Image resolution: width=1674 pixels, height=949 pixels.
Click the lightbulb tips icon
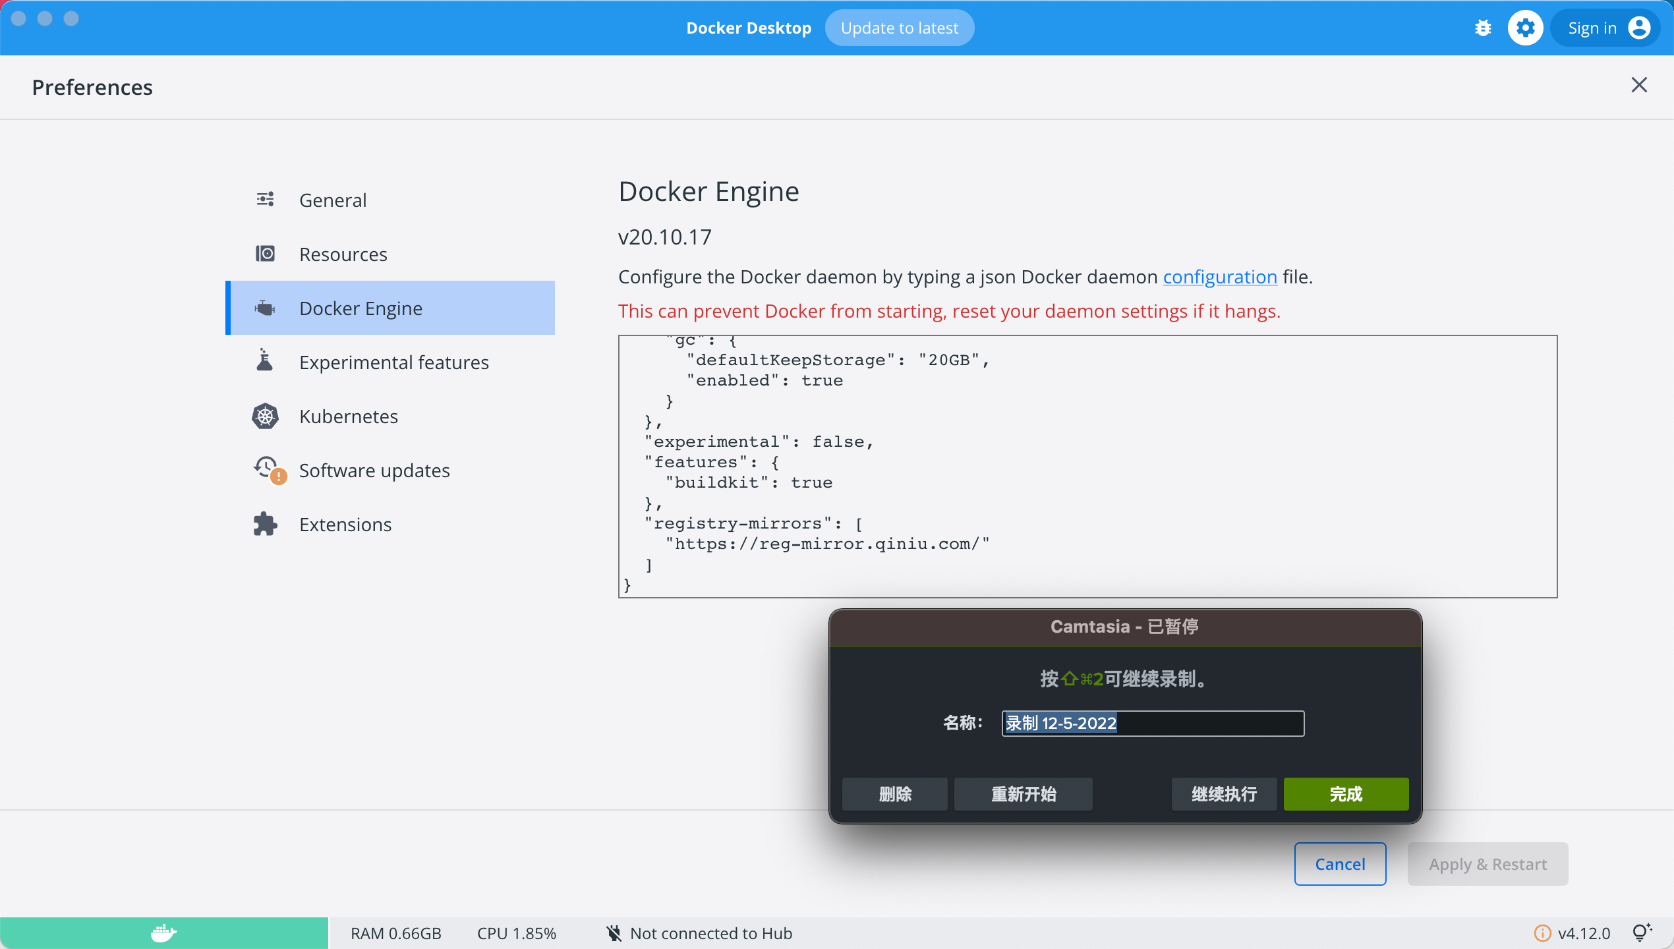point(1641,933)
